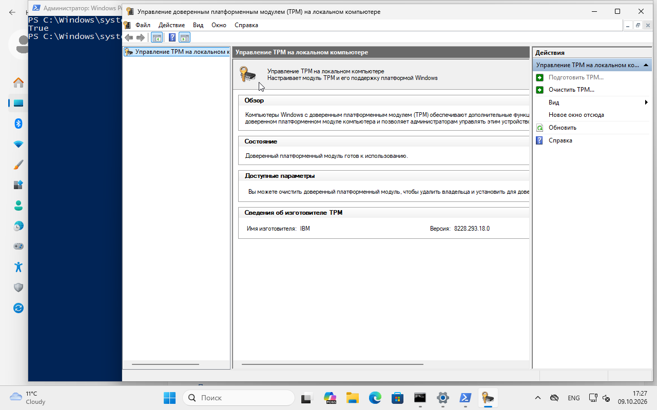Screen dimensions: 657x410
Task: Switch to the PowerShell taskbar icon
Action: (465, 398)
